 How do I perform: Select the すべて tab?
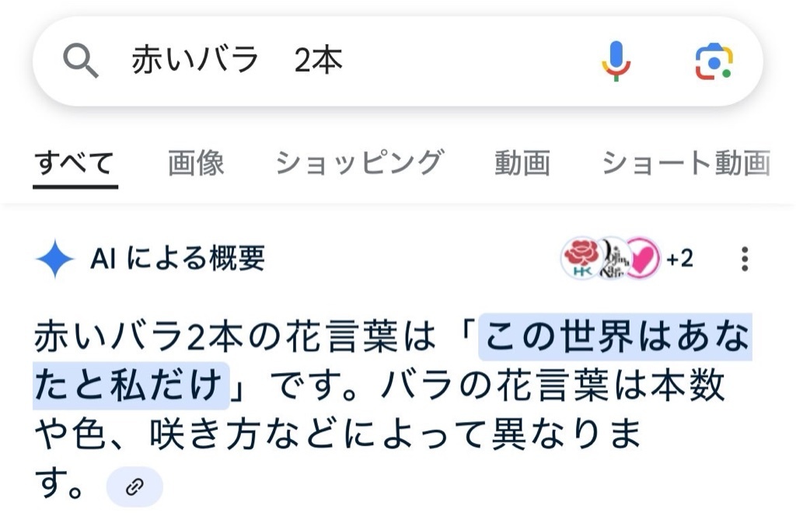[75, 164]
